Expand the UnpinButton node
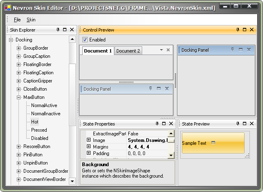Viewport: 263px width, 192px height. tap(18, 163)
